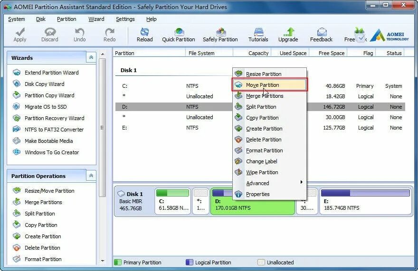Select E: 185.74GB block in disk map
Viewport: 418px width, 271px height.
[x=365, y=201]
